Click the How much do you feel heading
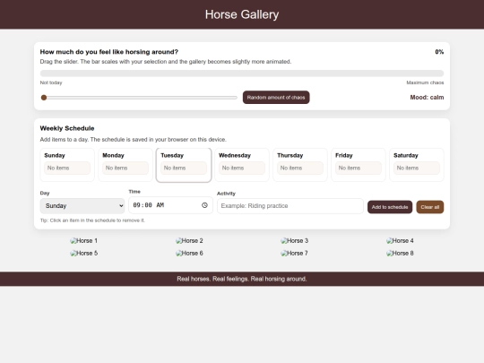The image size is (484, 363). [109, 52]
